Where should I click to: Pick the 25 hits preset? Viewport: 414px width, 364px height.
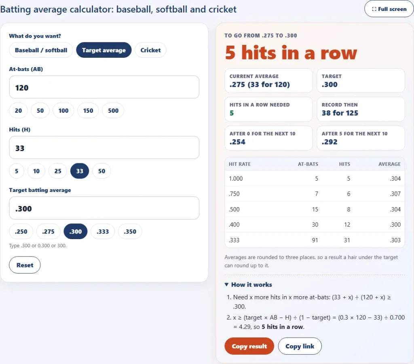click(58, 171)
